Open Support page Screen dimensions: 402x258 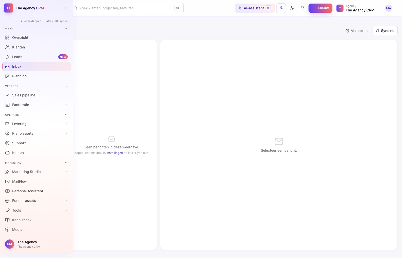[x=36, y=143]
